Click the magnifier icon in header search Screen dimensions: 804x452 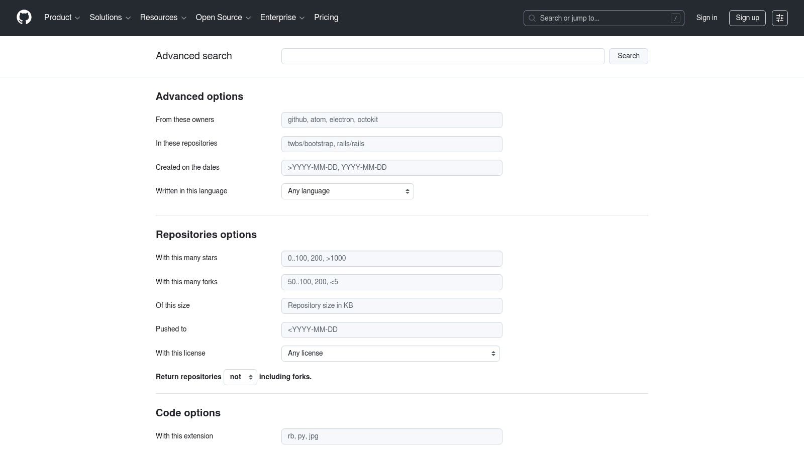[x=532, y=18]
